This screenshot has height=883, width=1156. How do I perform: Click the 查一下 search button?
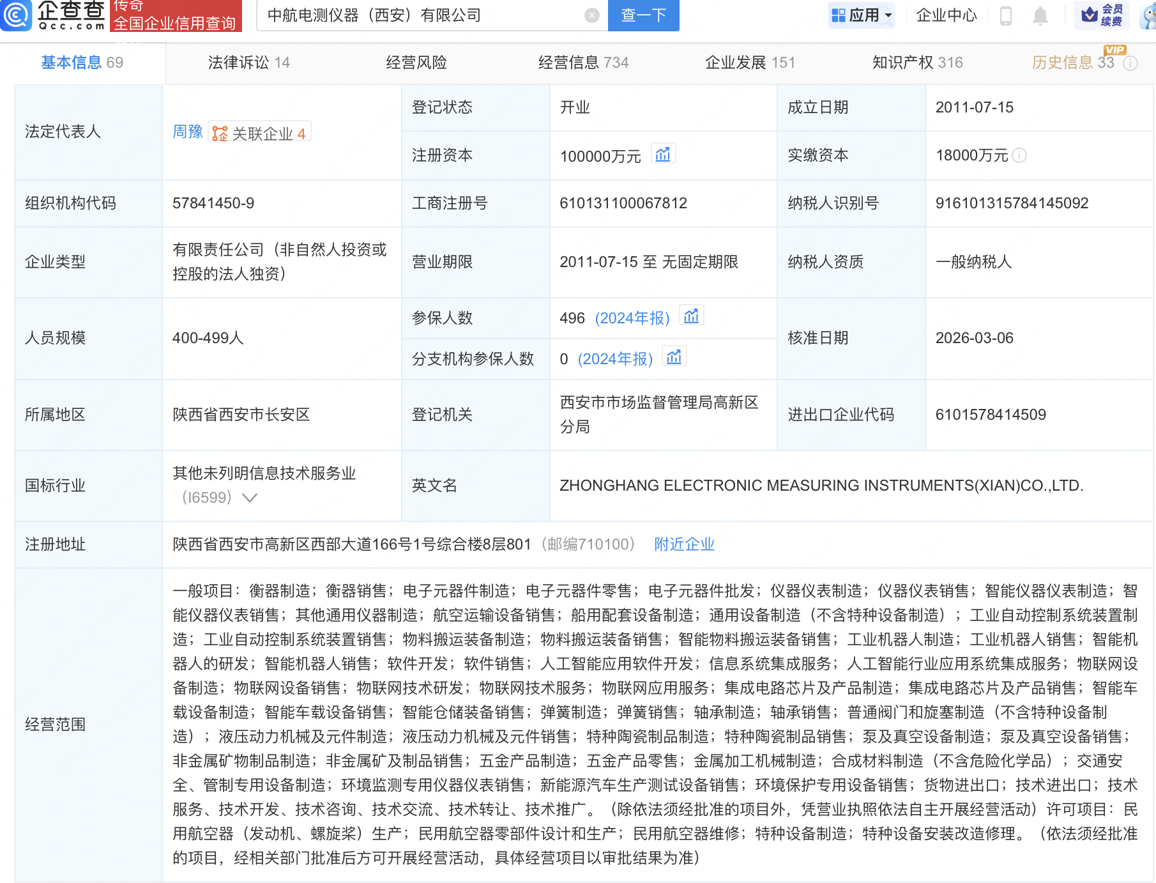(643, 15)
